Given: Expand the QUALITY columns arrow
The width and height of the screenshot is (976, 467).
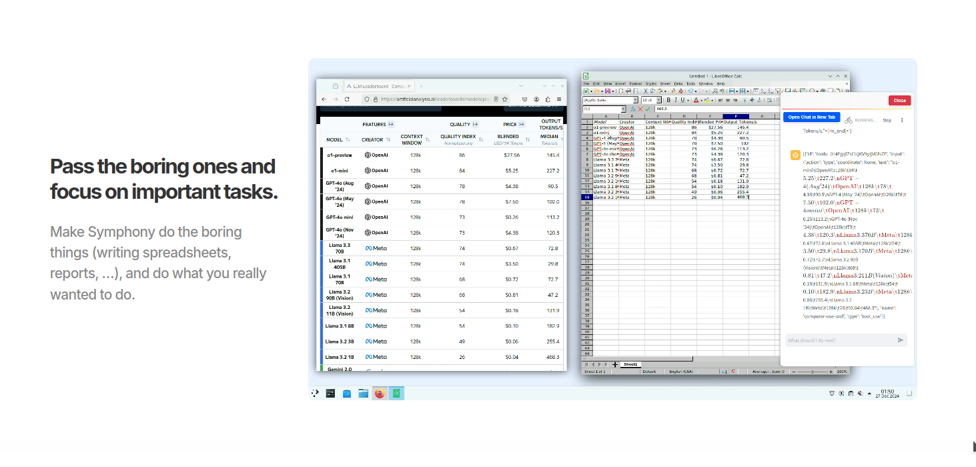Looking at the screenshot, I should coord(475,124).
